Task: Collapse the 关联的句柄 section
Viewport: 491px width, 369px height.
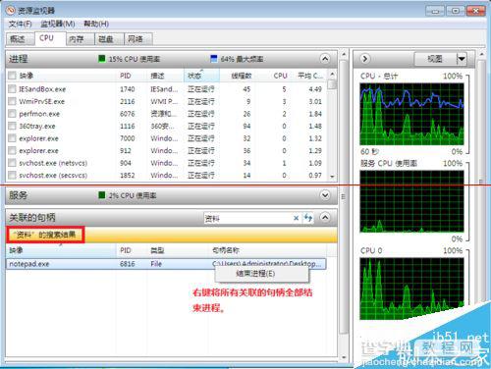Action: (325, 217)
